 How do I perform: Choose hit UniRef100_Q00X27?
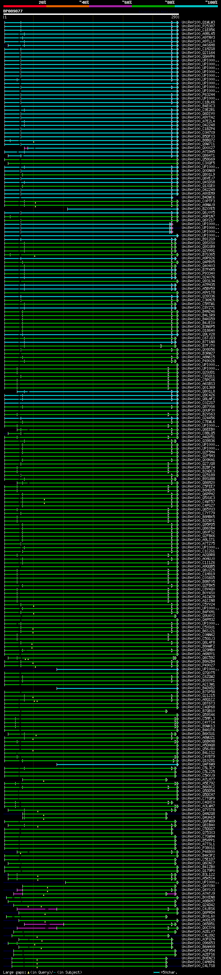coord(198,148)
